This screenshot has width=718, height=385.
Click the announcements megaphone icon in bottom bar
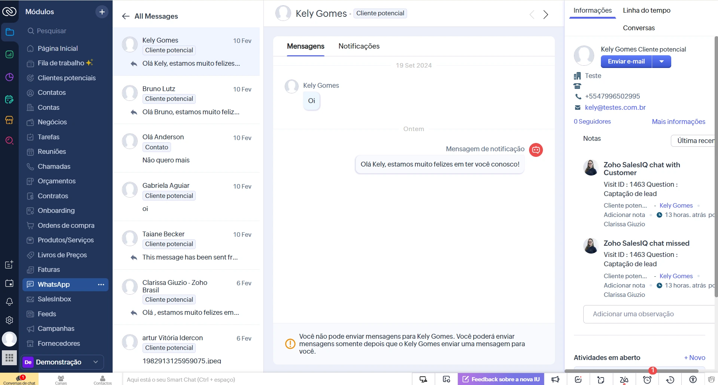(555, 379)
